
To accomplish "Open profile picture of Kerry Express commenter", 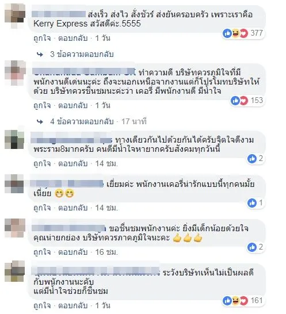I will [x=15, y=14].
